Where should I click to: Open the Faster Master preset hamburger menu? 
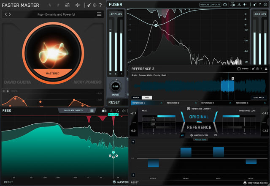pyautogui.click(x=99, y=14)
